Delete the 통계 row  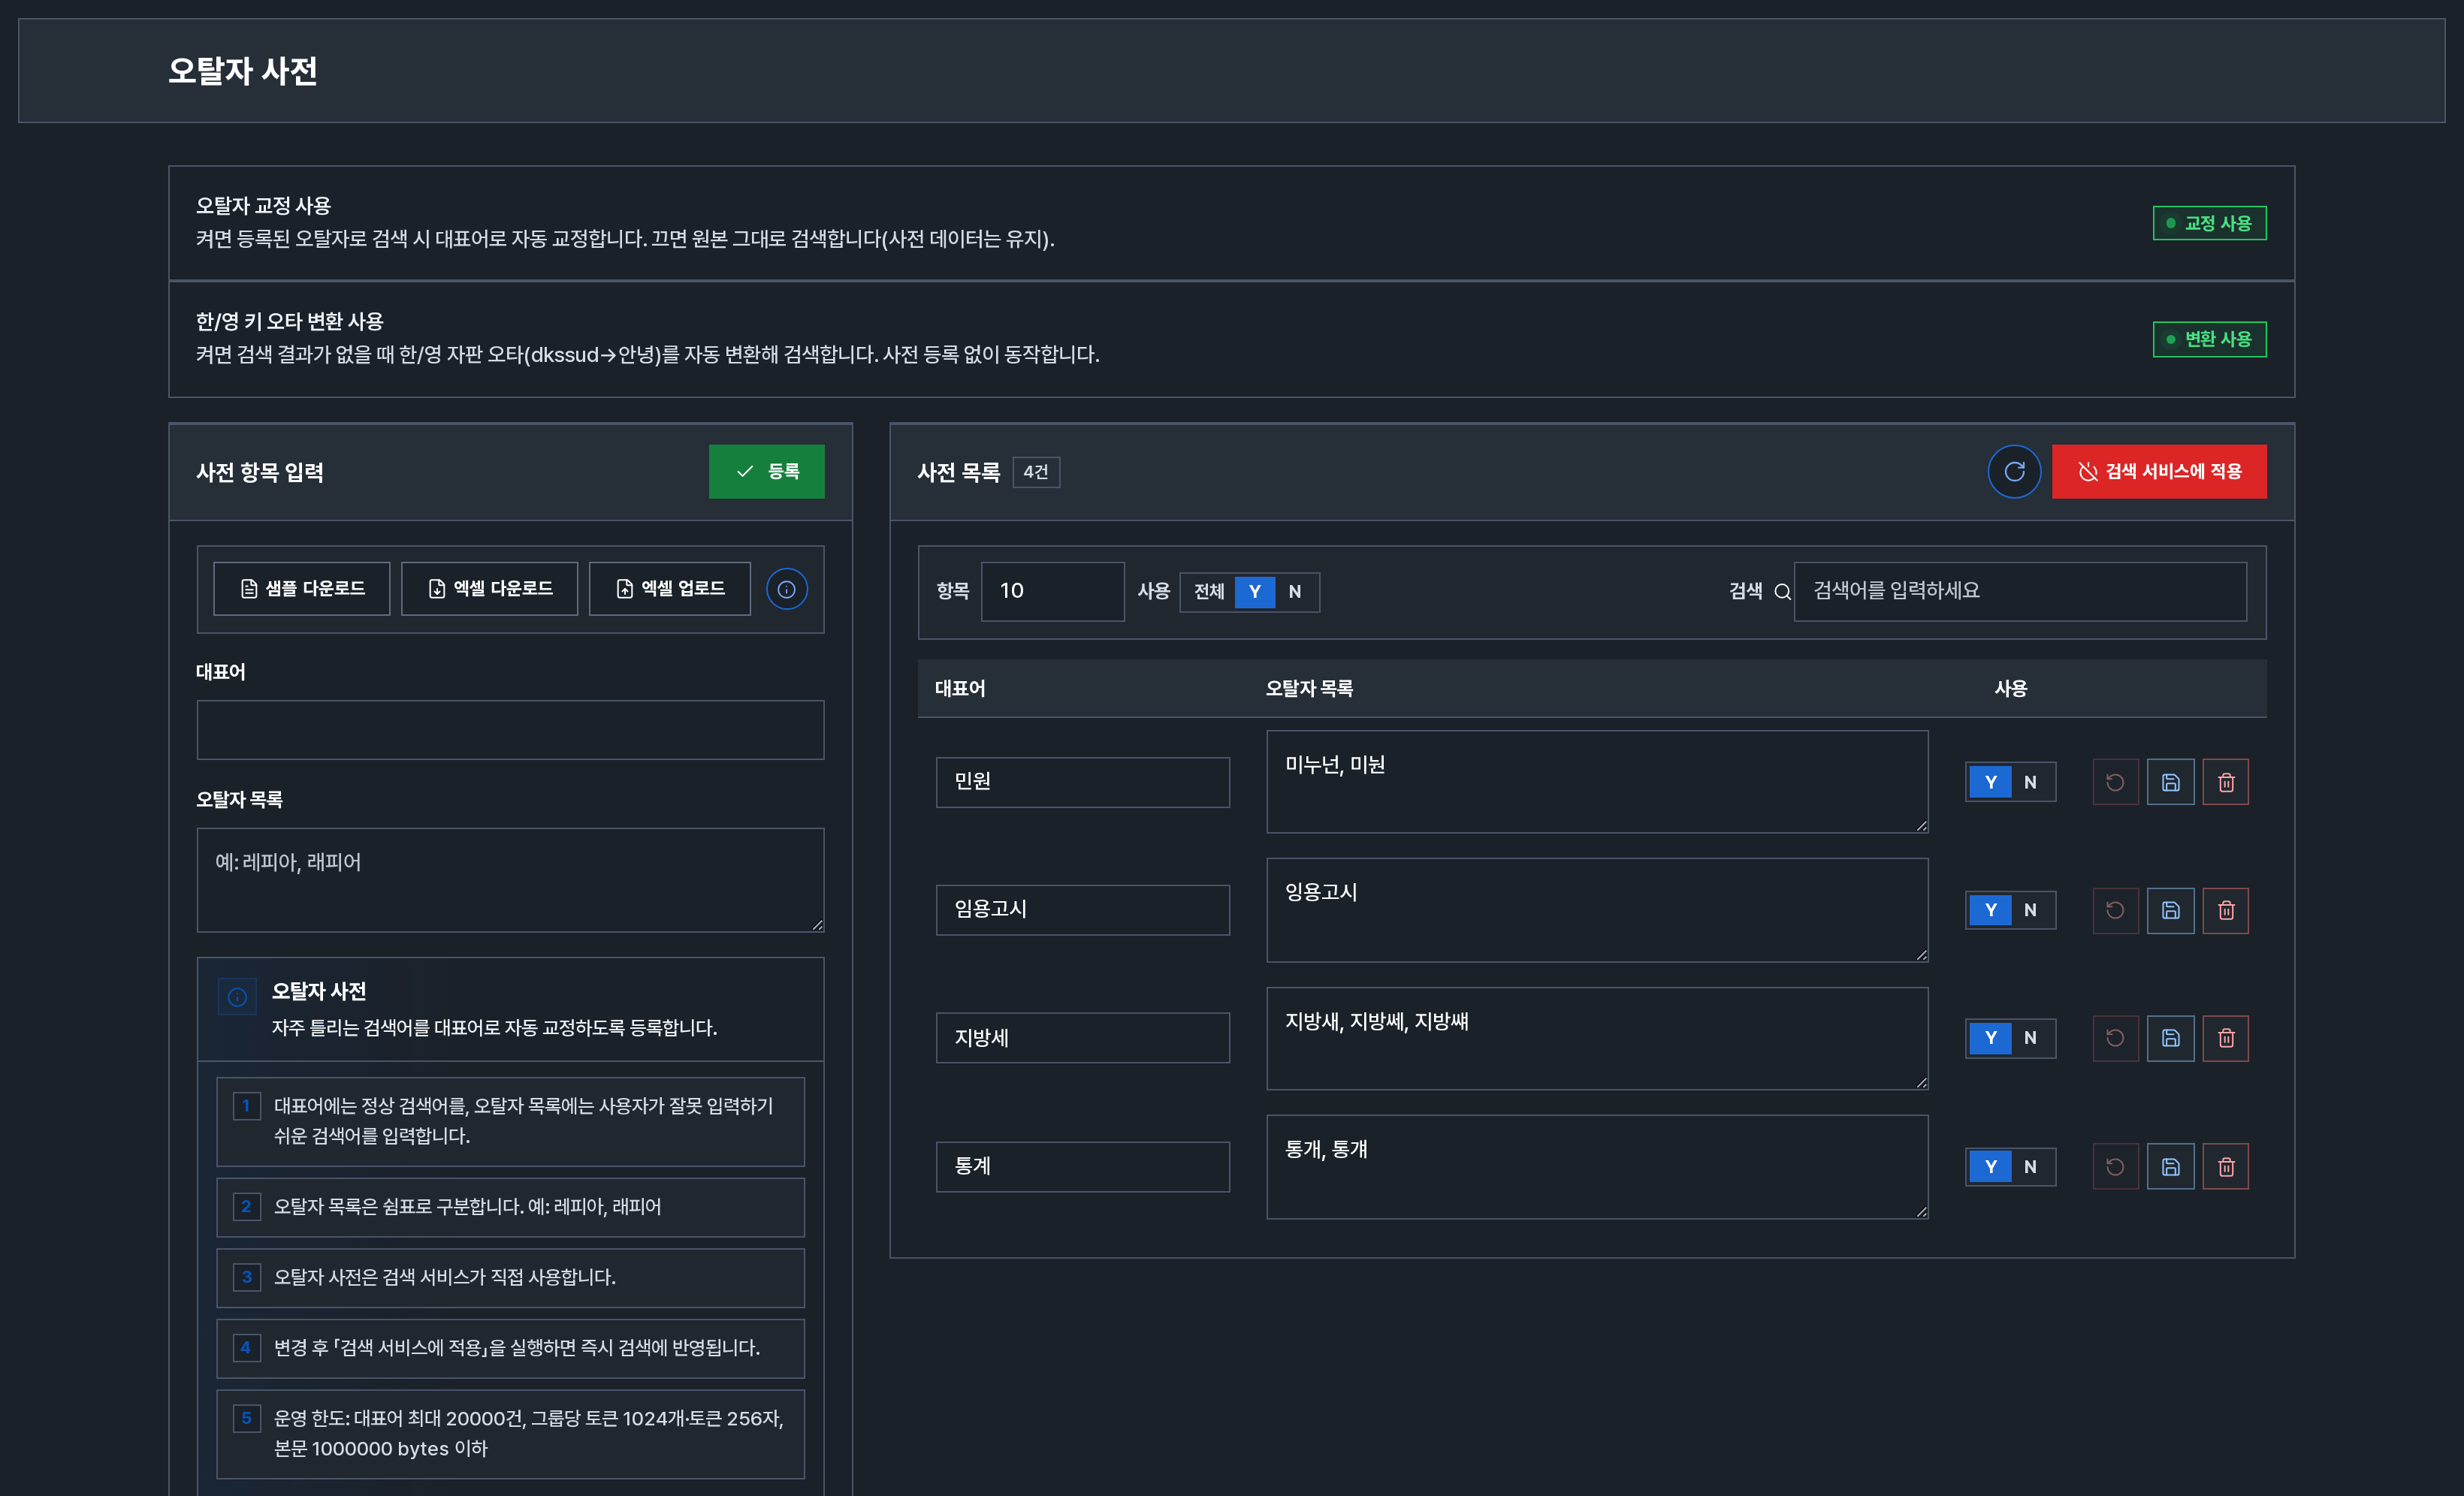tap(2225, 1166)
